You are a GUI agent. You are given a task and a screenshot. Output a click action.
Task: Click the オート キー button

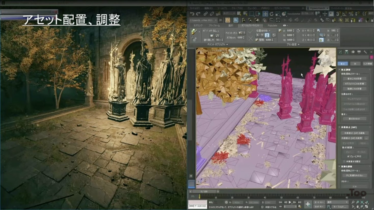318,202
